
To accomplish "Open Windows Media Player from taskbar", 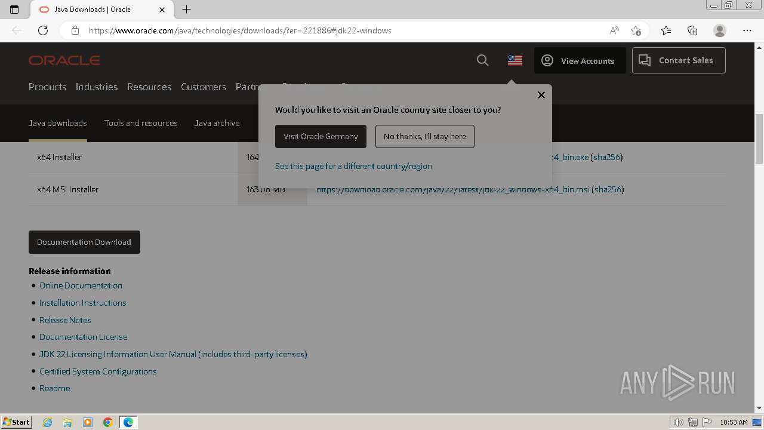I will 88,422.
